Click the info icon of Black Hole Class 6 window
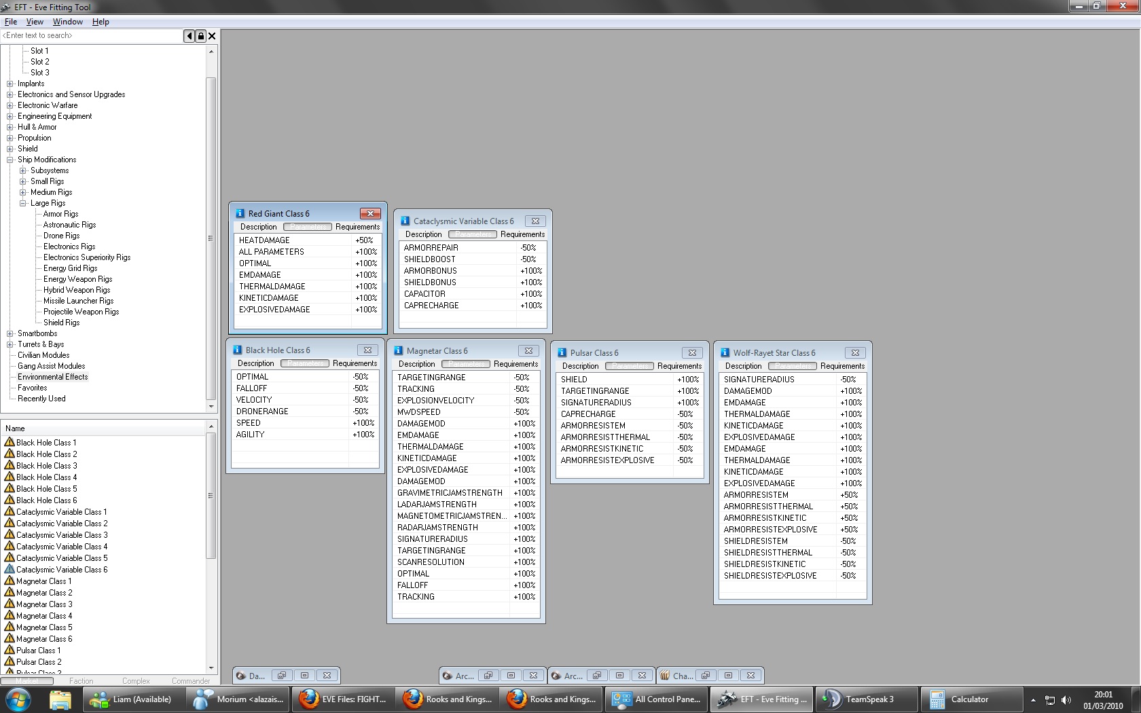 pyautogui.click(x=237, y=350)
